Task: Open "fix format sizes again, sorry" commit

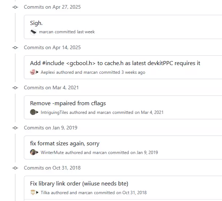Action: pos(64,144)
